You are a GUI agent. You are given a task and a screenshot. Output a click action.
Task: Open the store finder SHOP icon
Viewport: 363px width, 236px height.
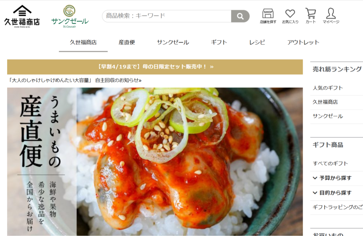268,16
